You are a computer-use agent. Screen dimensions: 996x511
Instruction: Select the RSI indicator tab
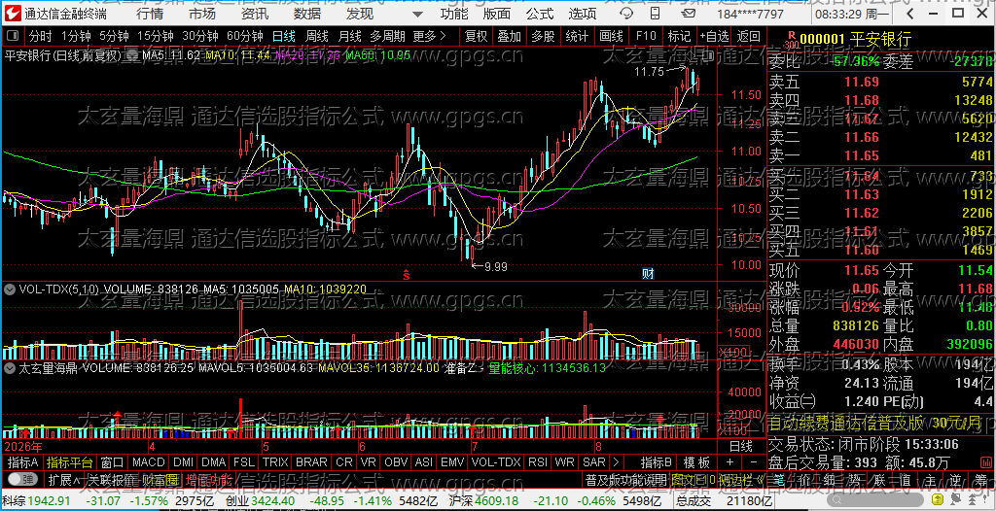coord(537,462)
